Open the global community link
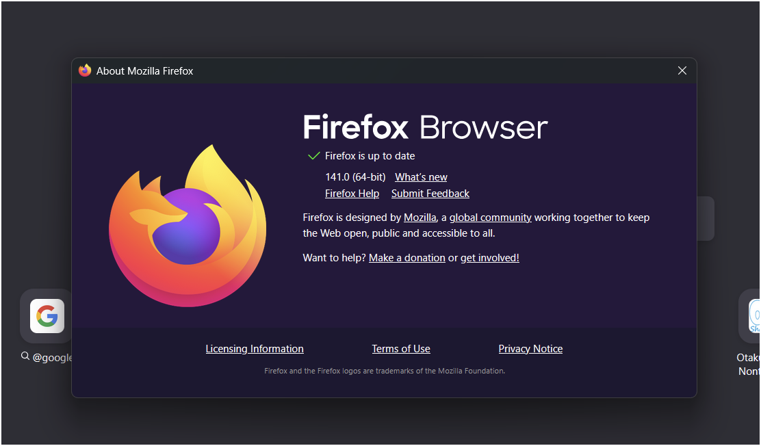The image size is (761, 446). (x=490, y=218)
